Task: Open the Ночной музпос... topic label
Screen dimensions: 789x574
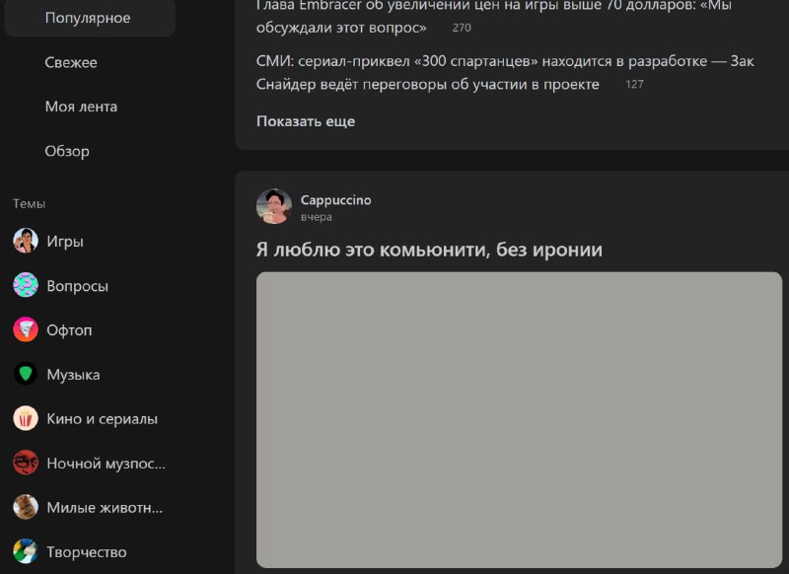Action: click(107, 464)
